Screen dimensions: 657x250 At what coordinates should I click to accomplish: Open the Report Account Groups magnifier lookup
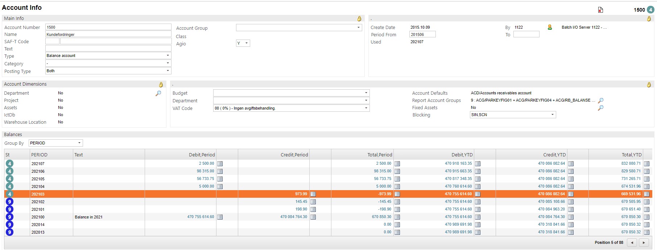click(x=600, y=101)
